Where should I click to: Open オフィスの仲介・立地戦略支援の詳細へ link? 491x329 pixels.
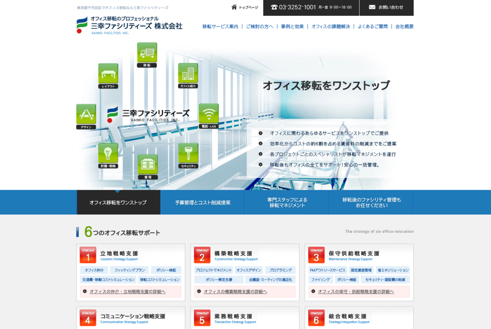click(128, 292)
